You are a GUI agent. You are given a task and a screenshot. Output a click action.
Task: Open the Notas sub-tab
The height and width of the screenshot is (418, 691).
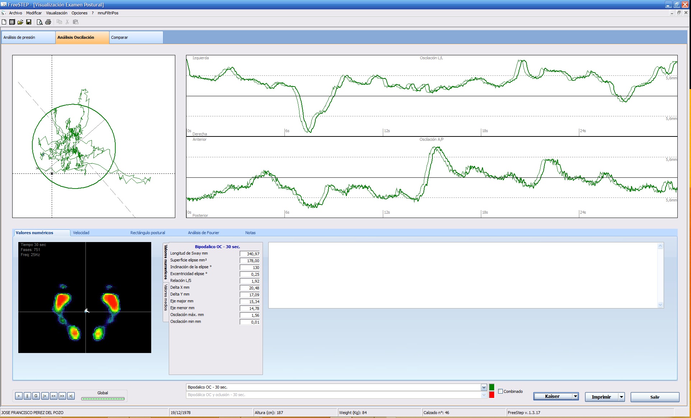(x=250, y=233)
